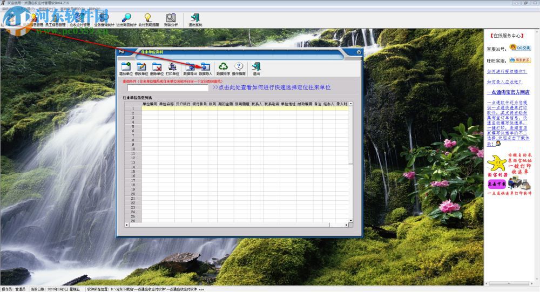Click 经办人 column header
540x292 pixels.
coord(328,104)
